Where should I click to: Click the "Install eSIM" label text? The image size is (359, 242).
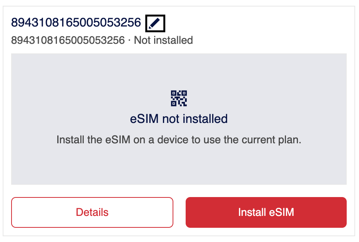coord(266,212)
